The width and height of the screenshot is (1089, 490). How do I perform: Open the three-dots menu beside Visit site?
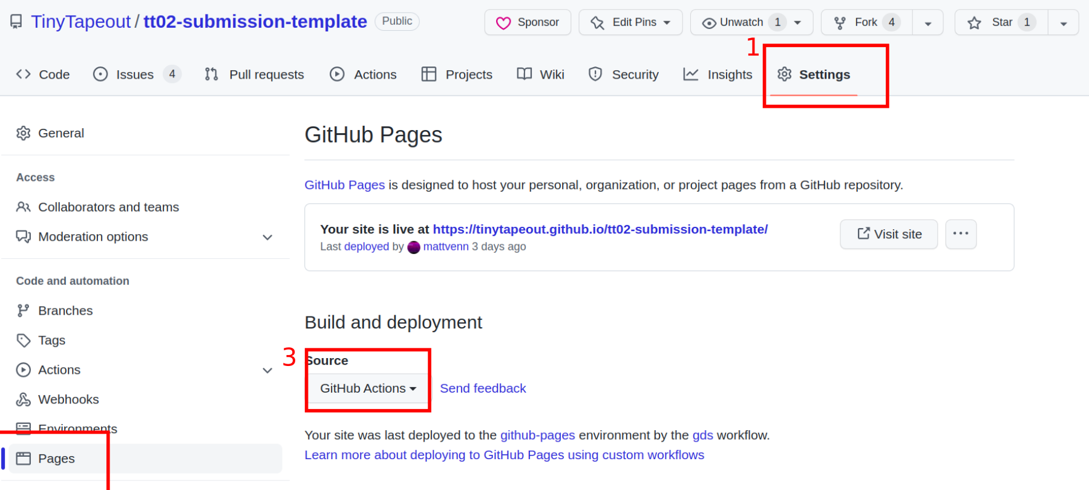[961, 234]
